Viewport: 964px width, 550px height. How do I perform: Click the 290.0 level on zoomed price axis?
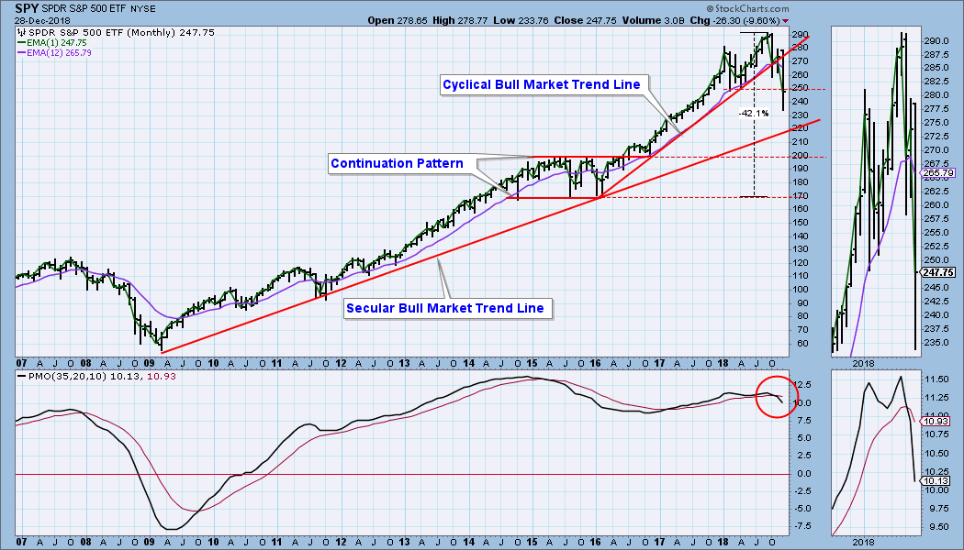(936, 40)
